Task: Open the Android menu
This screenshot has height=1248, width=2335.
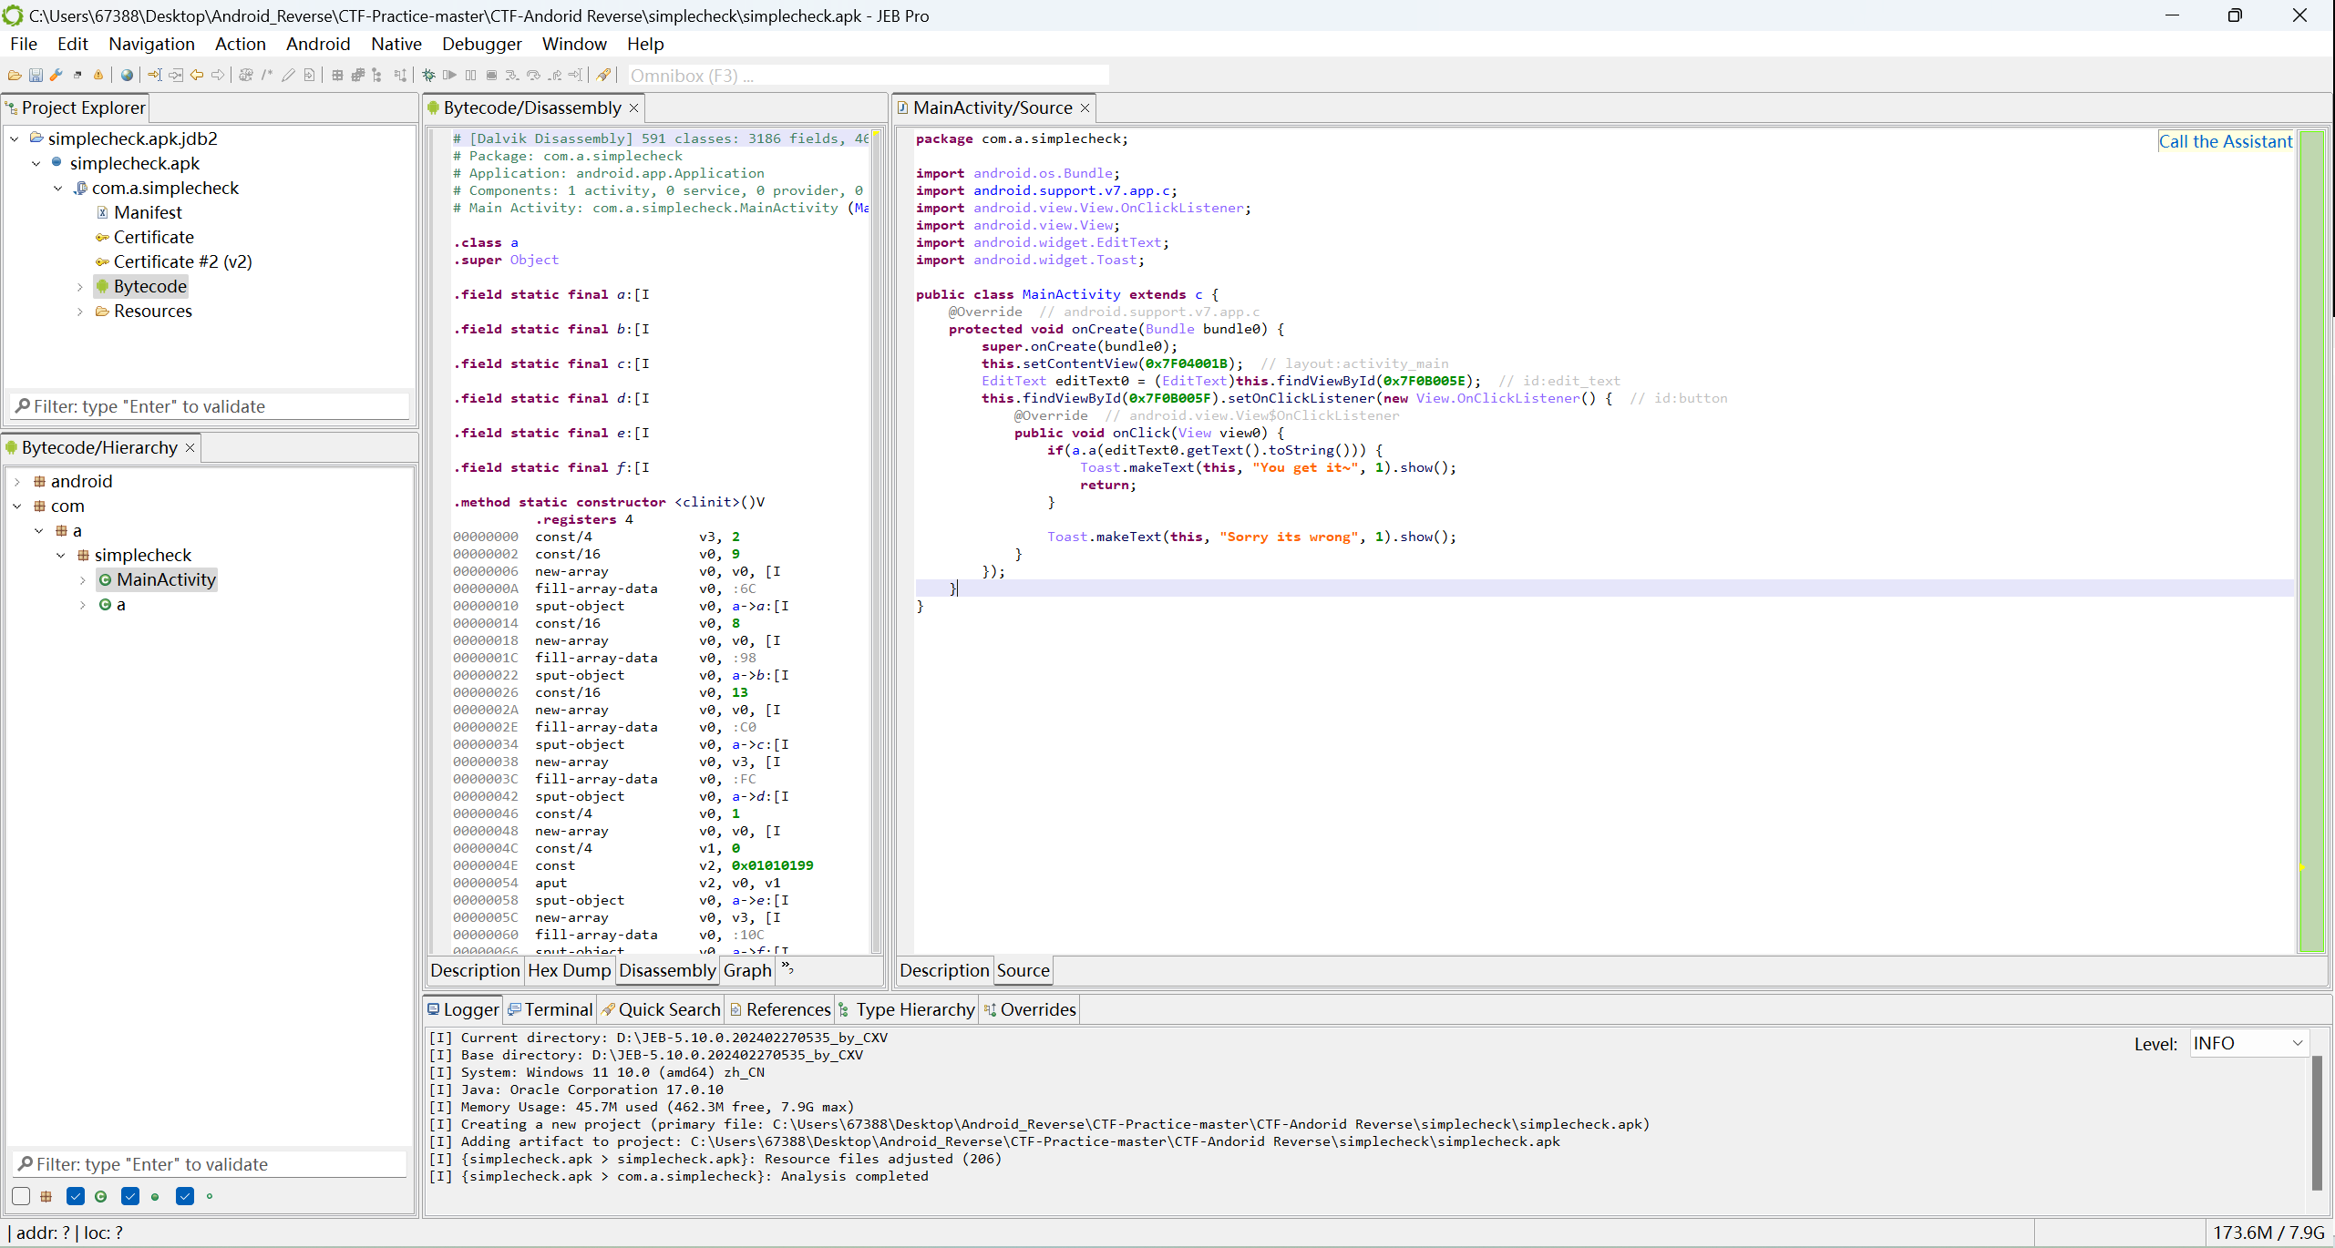Action: (x=318, y=44)
